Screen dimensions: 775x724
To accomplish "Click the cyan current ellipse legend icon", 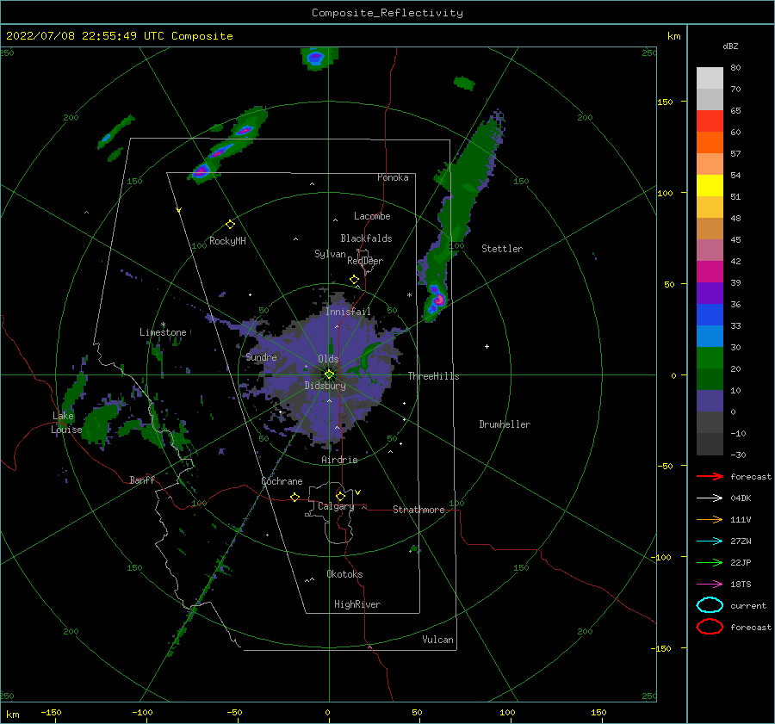I will pos(710,605).
